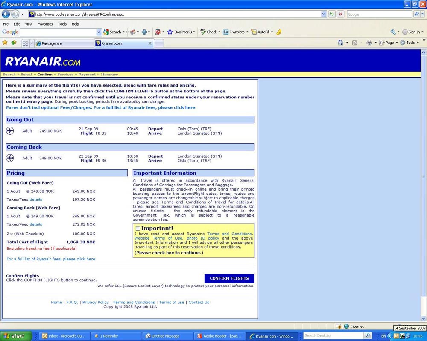Switch to Inbox - Microsoft Outlook taskbar item
427x341 pixels.
pyautogui.click(x=64, y=336)
